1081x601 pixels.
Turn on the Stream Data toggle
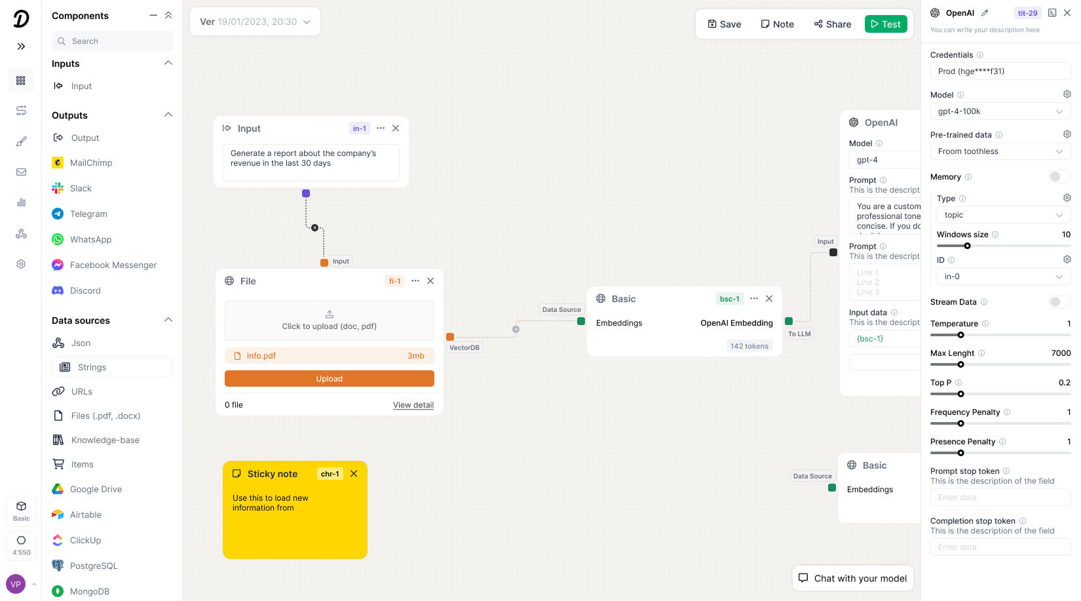(1057, 301)
